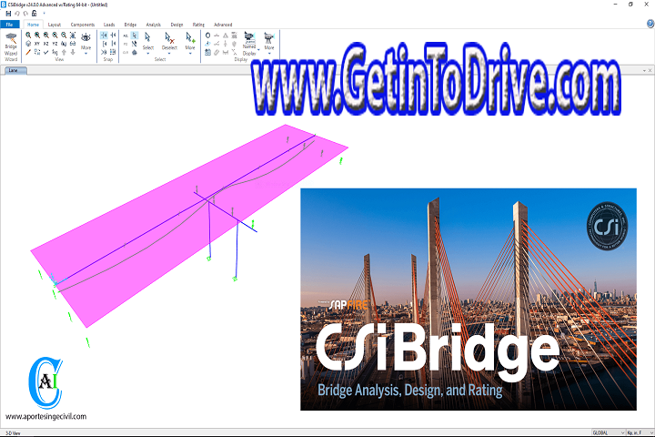Click the Save icon in quick access toolbar
The height and width of the screenshot is (437, 655).
click(8, 14)
